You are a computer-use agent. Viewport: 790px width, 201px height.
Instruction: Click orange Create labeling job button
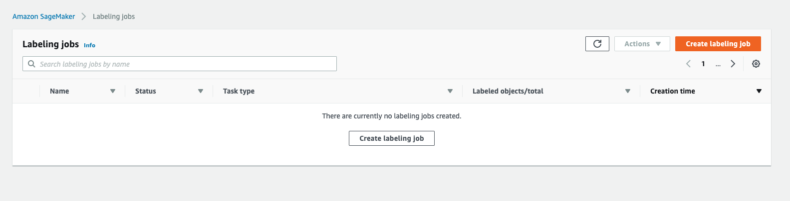(718, 44)
